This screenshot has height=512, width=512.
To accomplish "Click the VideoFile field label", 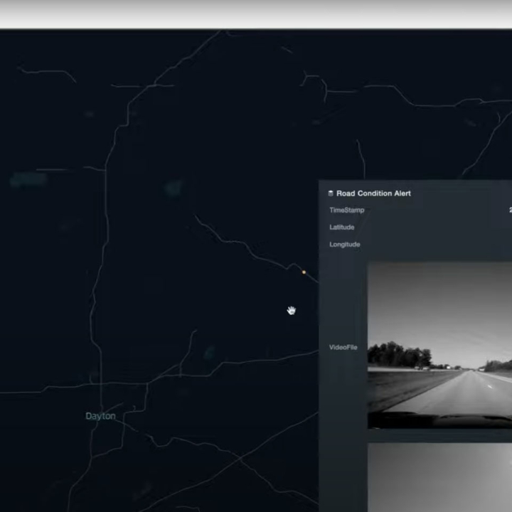I will 343,347.
